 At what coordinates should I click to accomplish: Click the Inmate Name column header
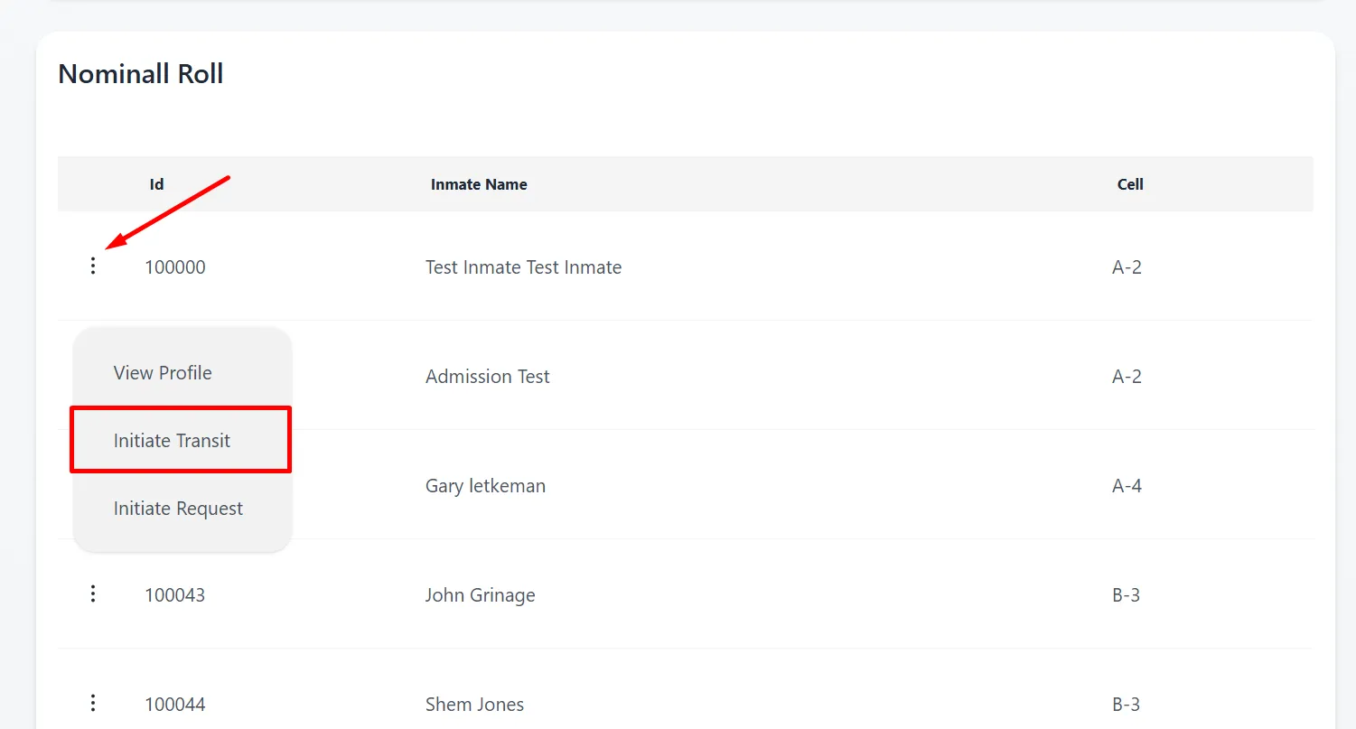479,184
